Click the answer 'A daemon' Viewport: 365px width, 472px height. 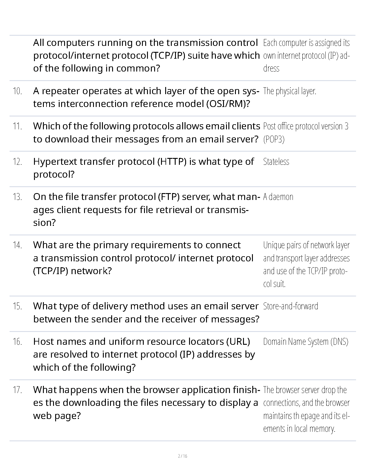pos(278,197)
